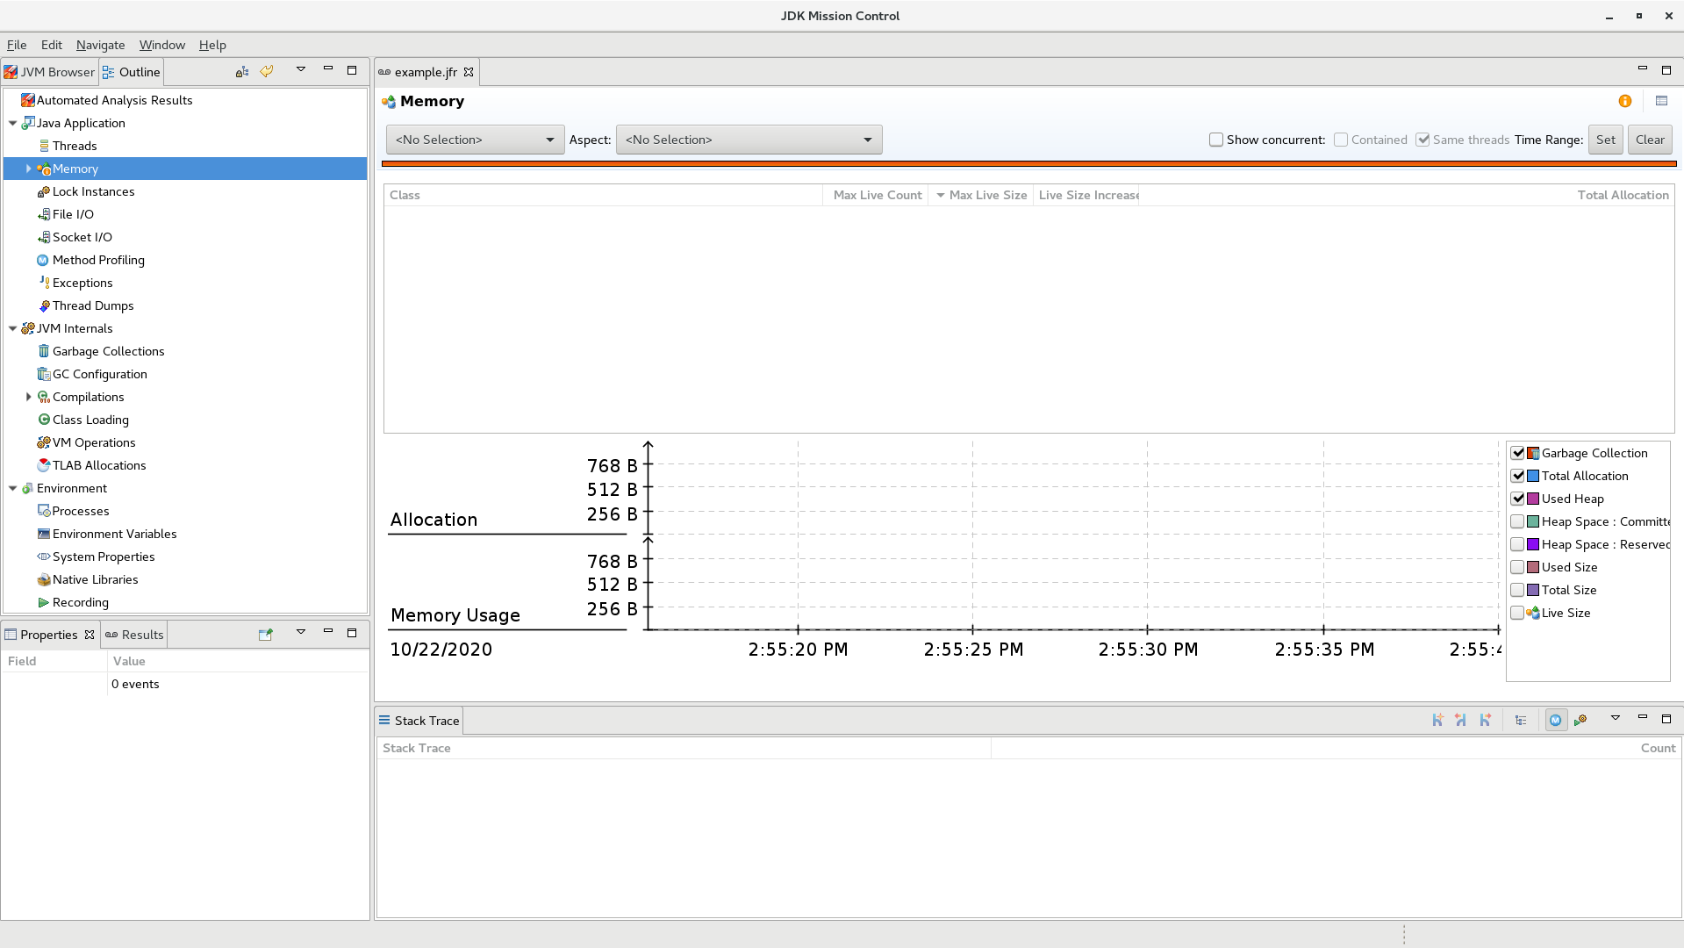This screenshot has width=1684, height=948.
Task: Click the first stack trace frame-group icon
Action: tap(1437, 720)
